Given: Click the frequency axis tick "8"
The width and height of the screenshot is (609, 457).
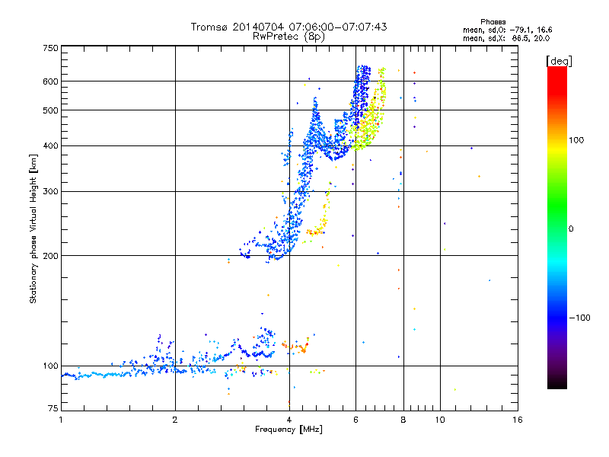Looking at the screenshot, I should (x=403, y=420).
